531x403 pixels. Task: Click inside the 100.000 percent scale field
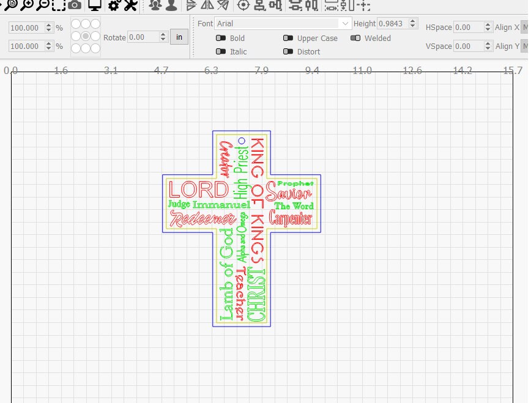coord(24,28)
